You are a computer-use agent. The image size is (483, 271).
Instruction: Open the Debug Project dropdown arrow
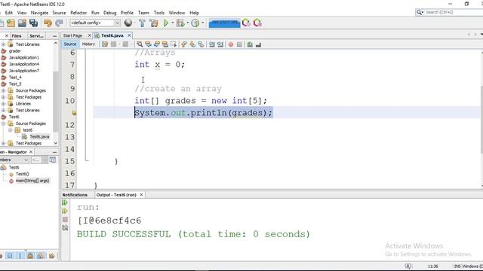188,23
